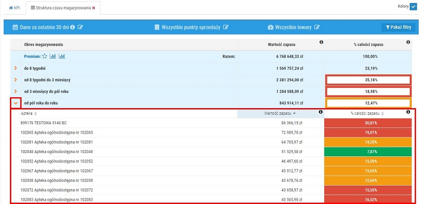Click info icon in % całości zapasu header
The width and height of the screenshot is (422, 204).
coord(408,42)
